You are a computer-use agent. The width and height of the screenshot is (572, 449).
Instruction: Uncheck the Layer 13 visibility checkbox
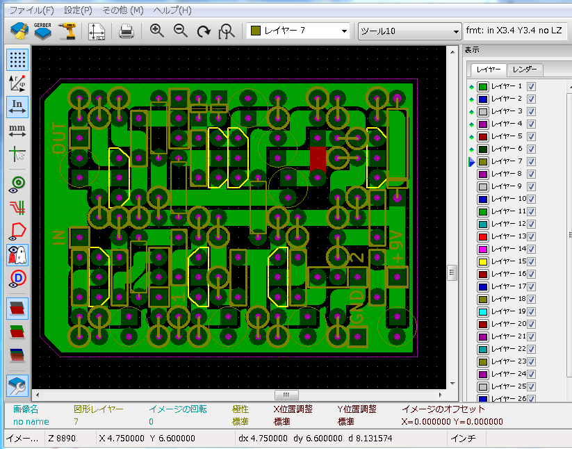point(531,237)
